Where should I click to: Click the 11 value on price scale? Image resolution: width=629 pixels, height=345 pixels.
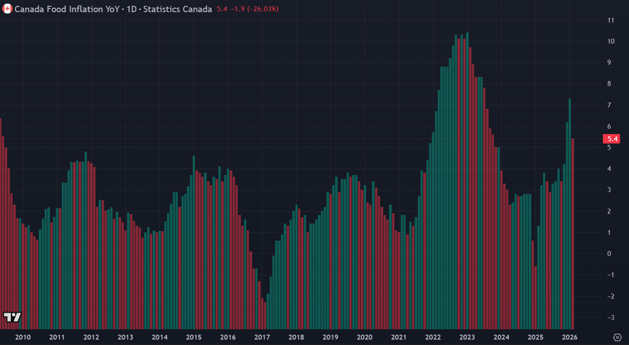point(611,20)
